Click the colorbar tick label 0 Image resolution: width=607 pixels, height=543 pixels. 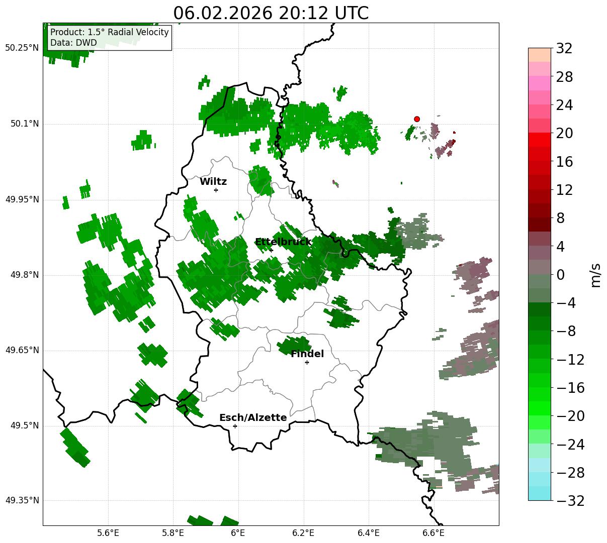pos(560,275)
